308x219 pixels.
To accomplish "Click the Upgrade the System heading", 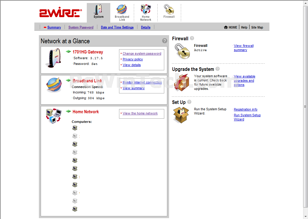I will pos(193,69).
